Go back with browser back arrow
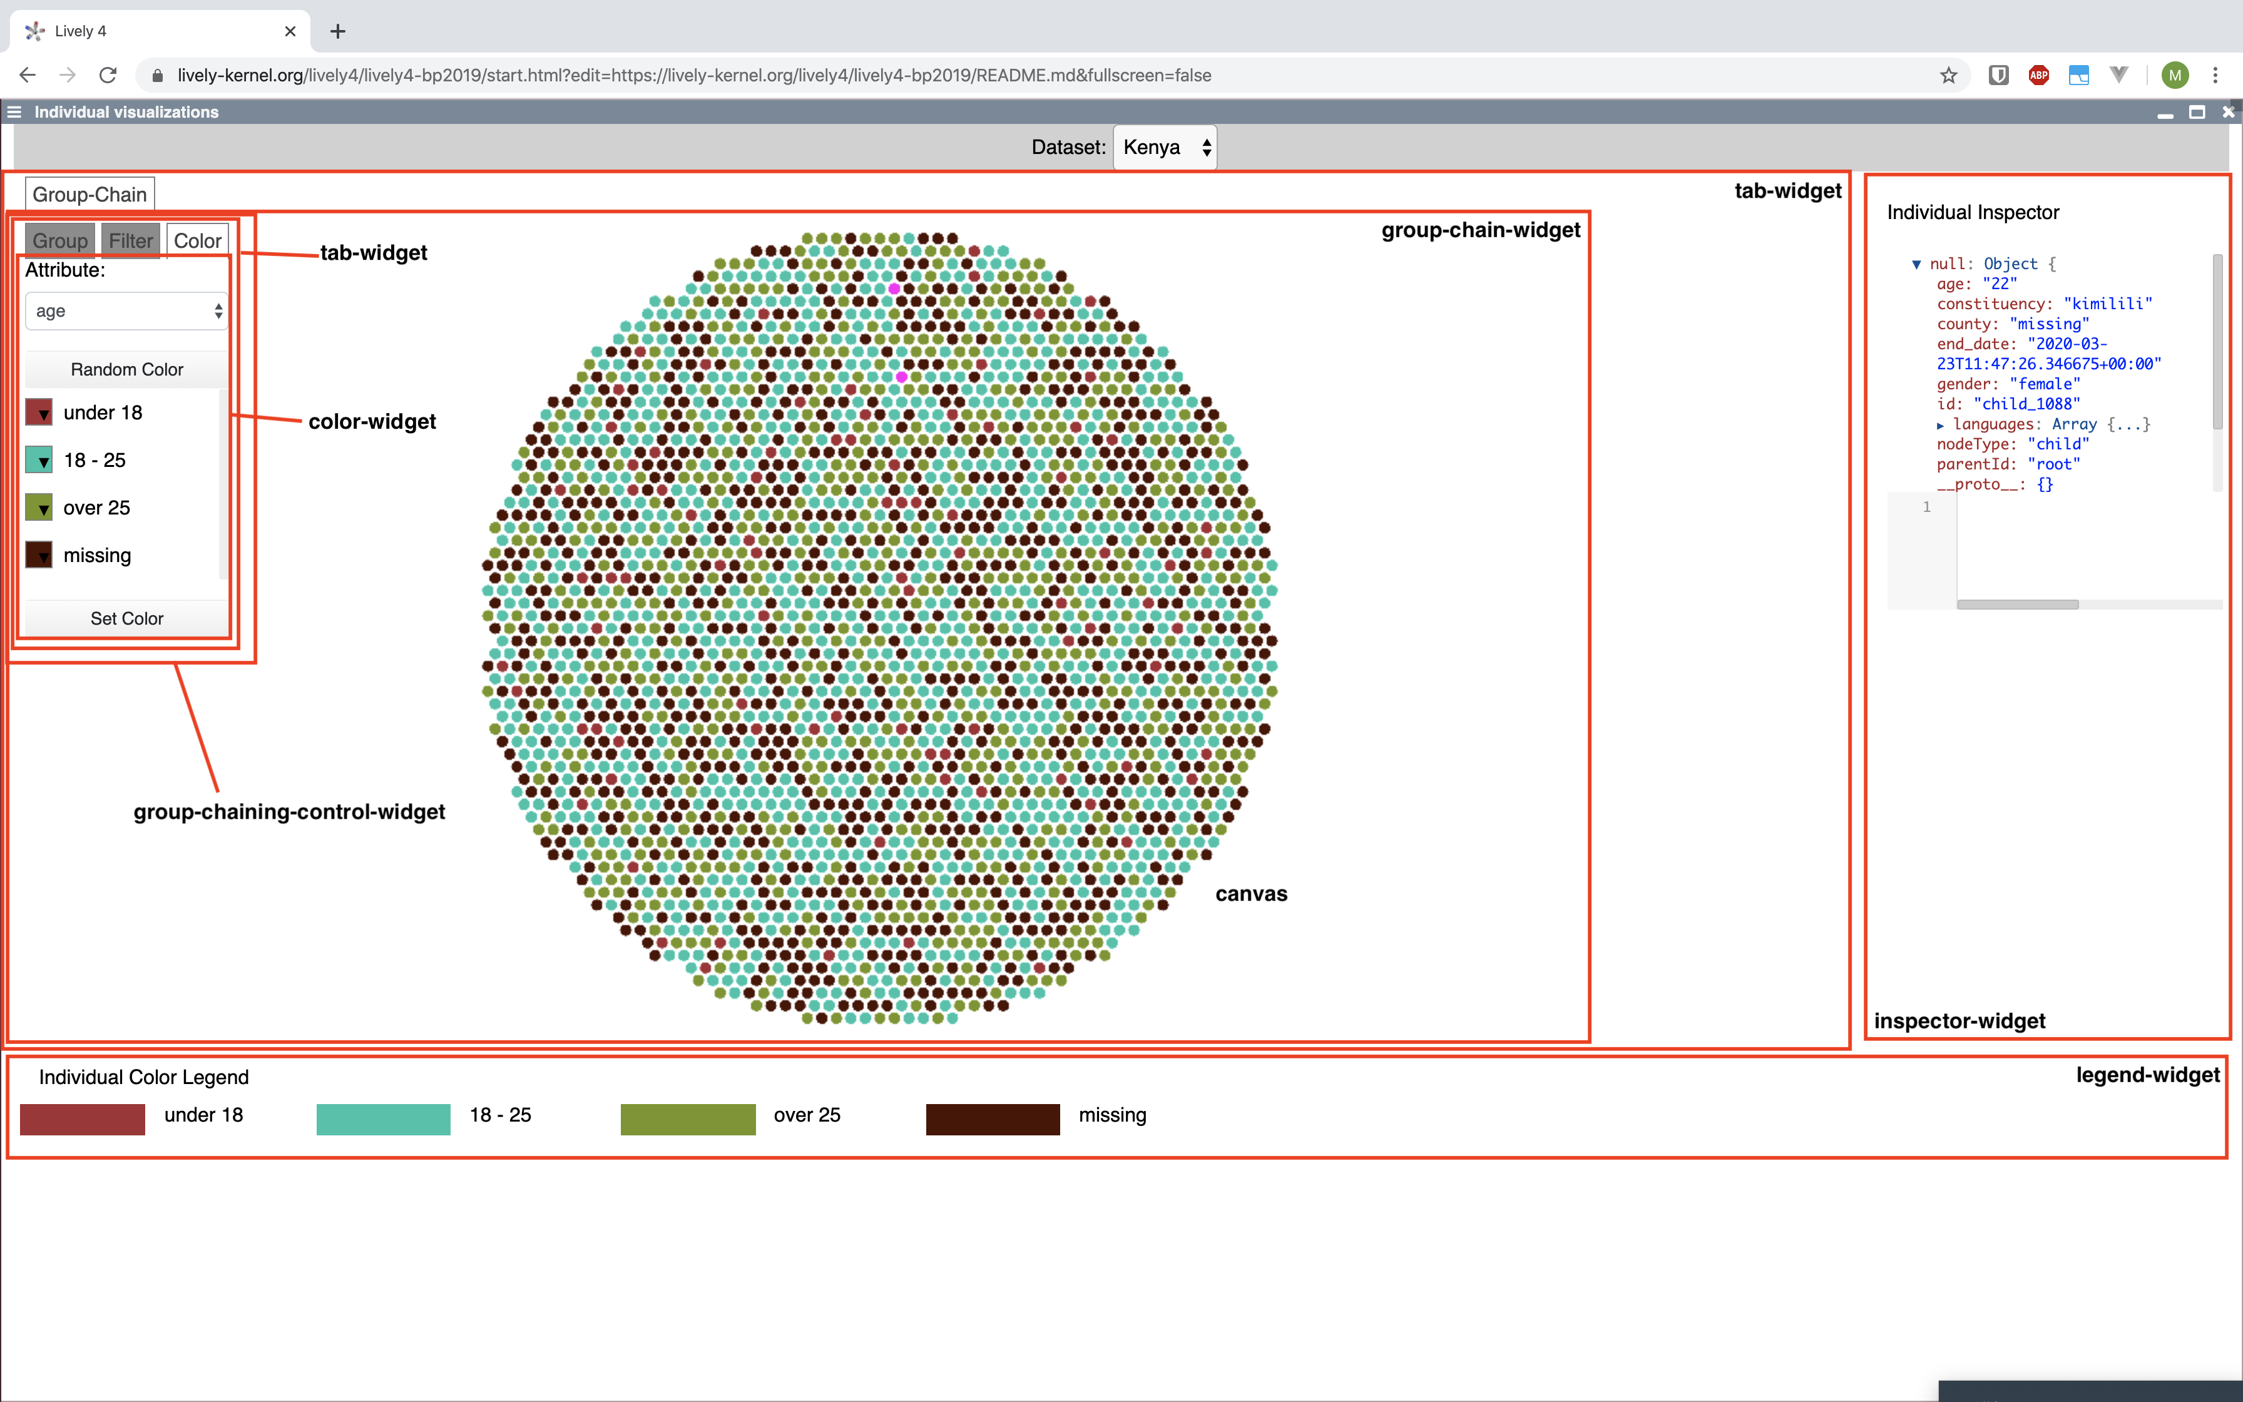The image size is (2243, 1402). [x=28, y=75]
